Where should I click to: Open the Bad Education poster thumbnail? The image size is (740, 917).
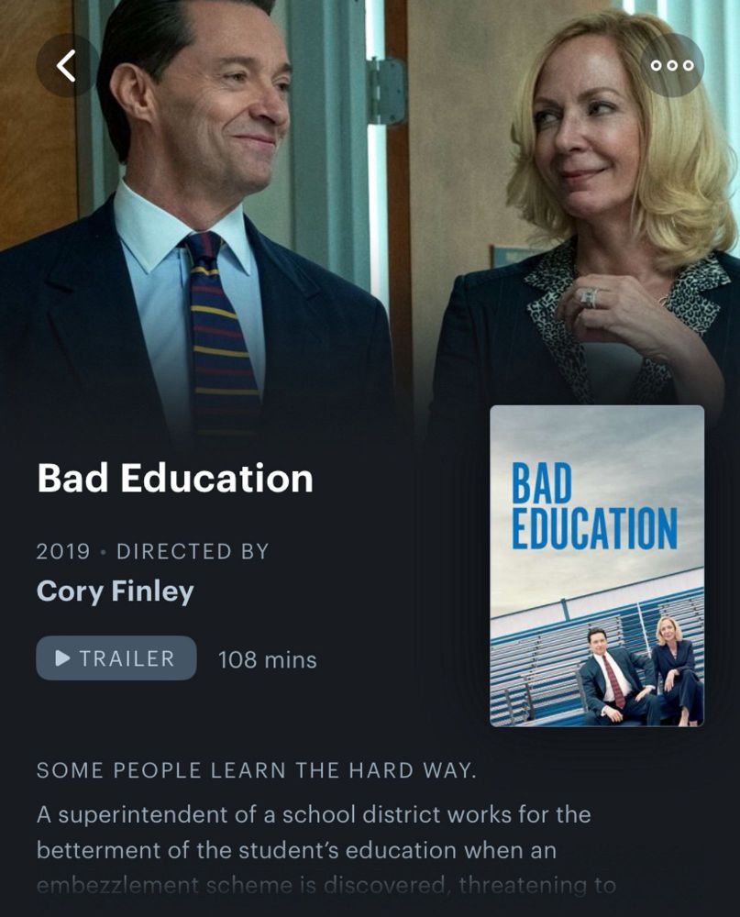[597, 566]
